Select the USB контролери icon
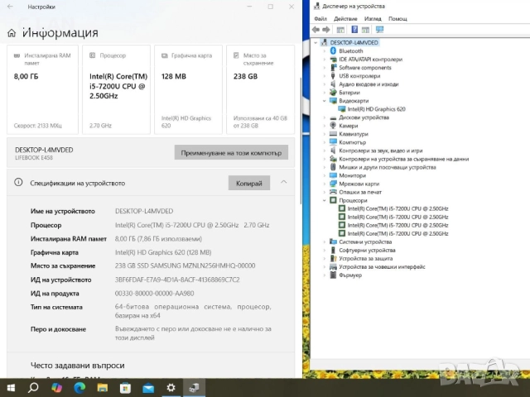This screenshot has width=530, height=397. click(333, 75)
